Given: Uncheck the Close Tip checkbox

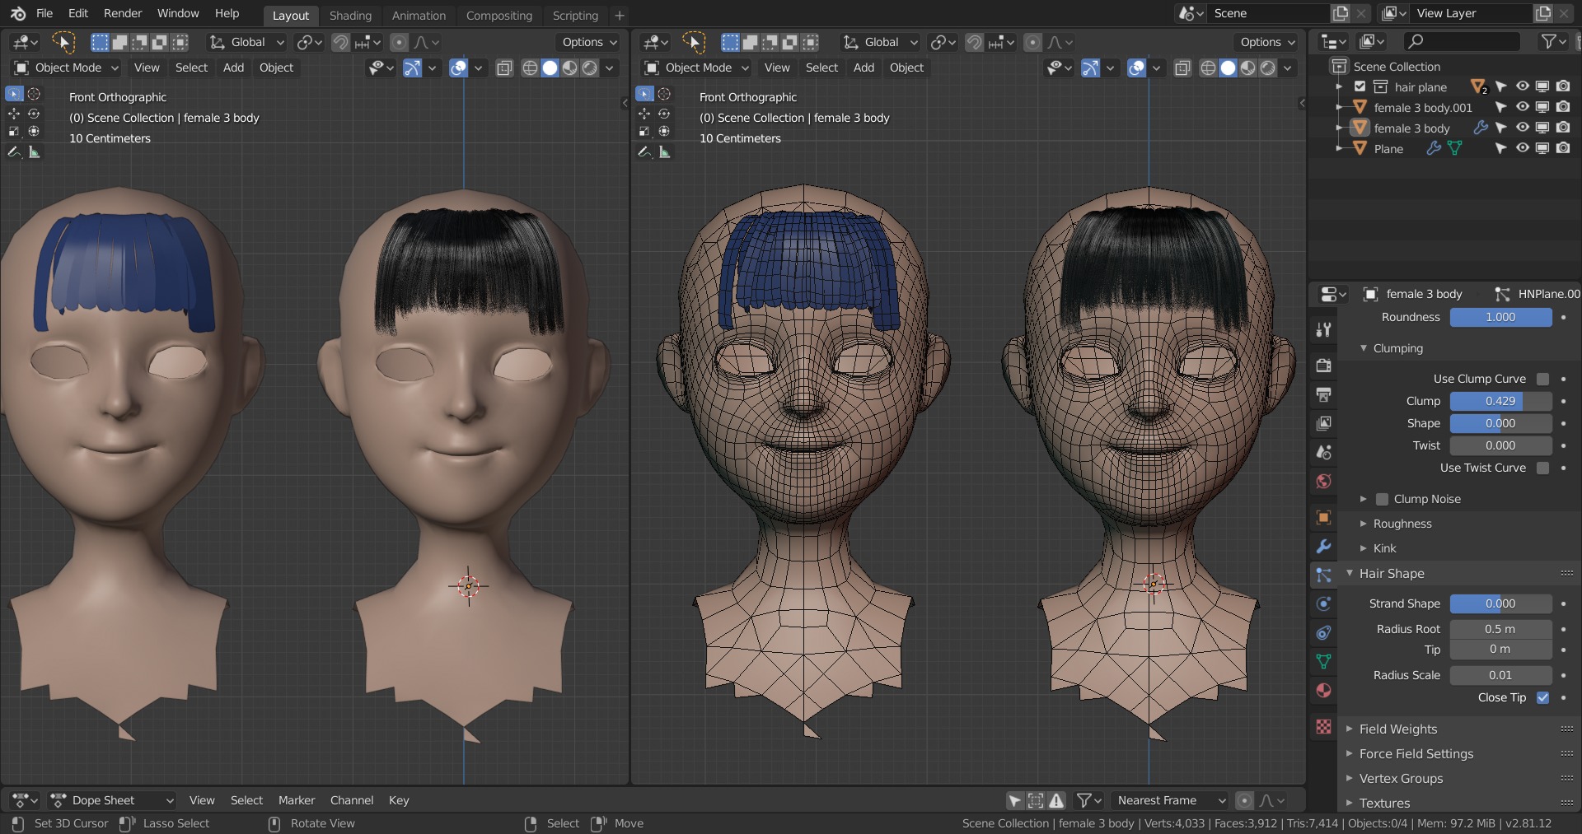Looking at the screenshot, I should [x=1542, y=697].
